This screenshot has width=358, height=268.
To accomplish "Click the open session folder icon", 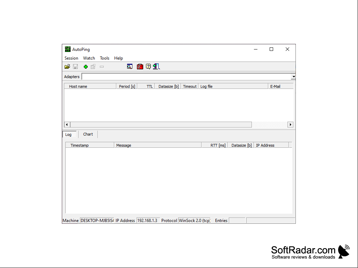I will click(x=67, y=67).
